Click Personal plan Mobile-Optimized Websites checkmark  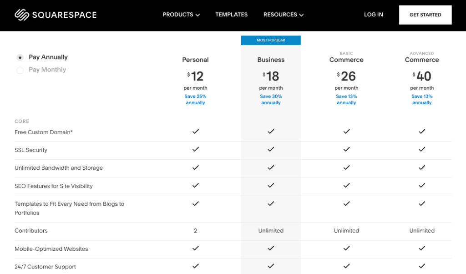pyautogui.click(x=195, y=249)
